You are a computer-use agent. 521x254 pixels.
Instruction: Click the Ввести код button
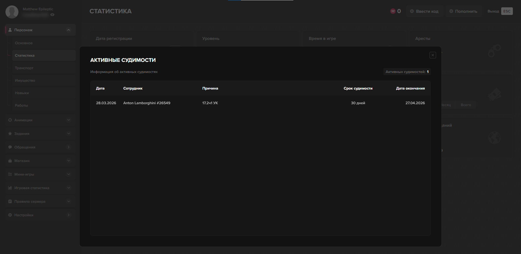(x=424, y=11)
